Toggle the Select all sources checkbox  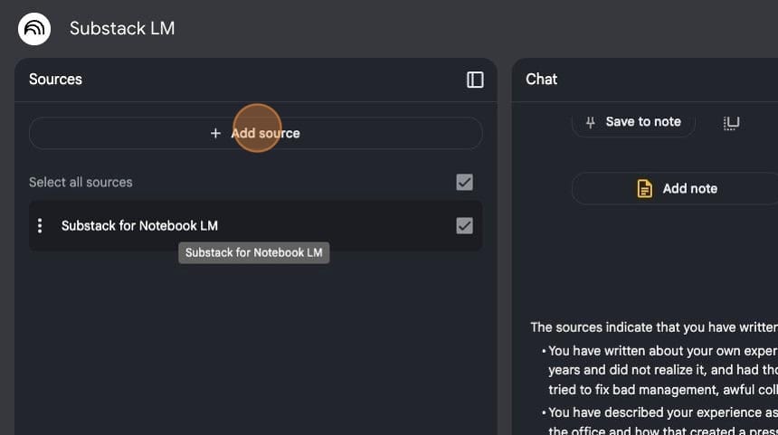[x=464, y=182]
